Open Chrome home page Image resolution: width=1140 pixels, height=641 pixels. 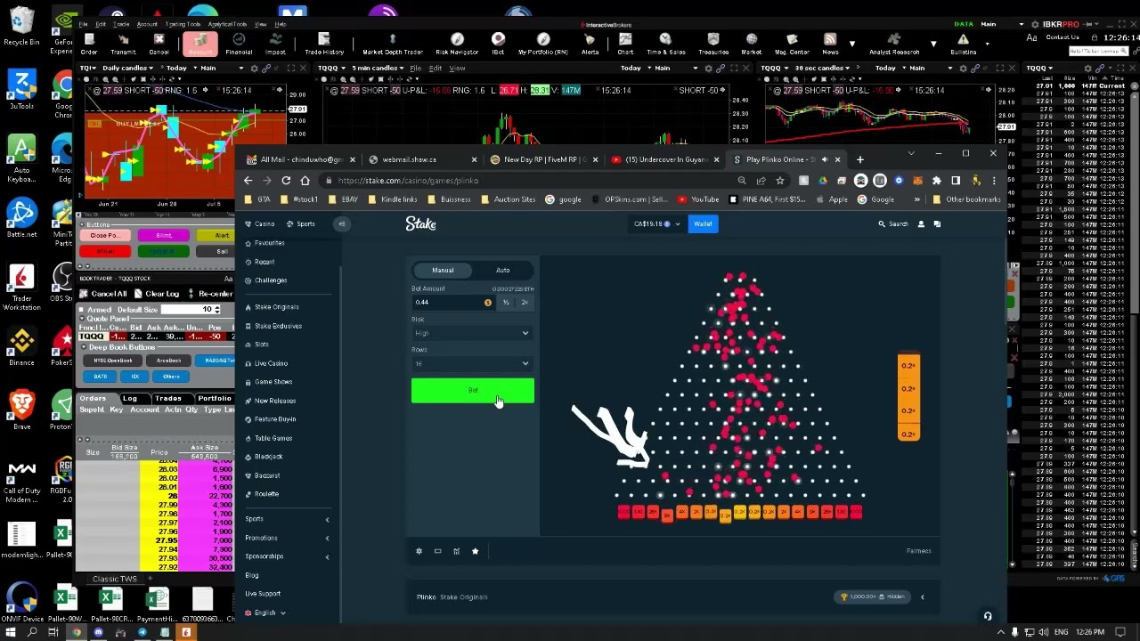(x=305, y=181)
